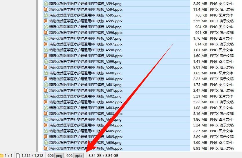
Task: Select file name ending A600.png
Action: 85,73
